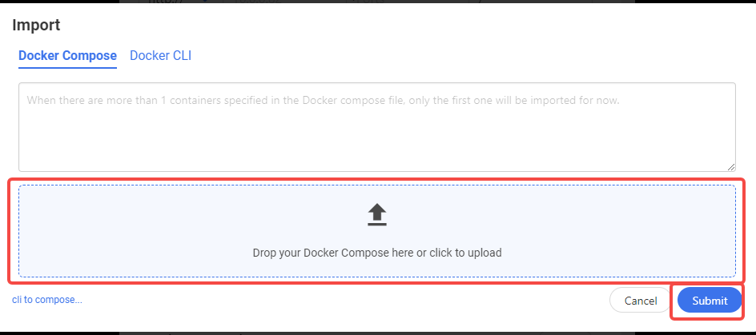Click the dashed Docker Compose drop zone
The height and width of the screenshot is (335, 756).
(376, 231)
